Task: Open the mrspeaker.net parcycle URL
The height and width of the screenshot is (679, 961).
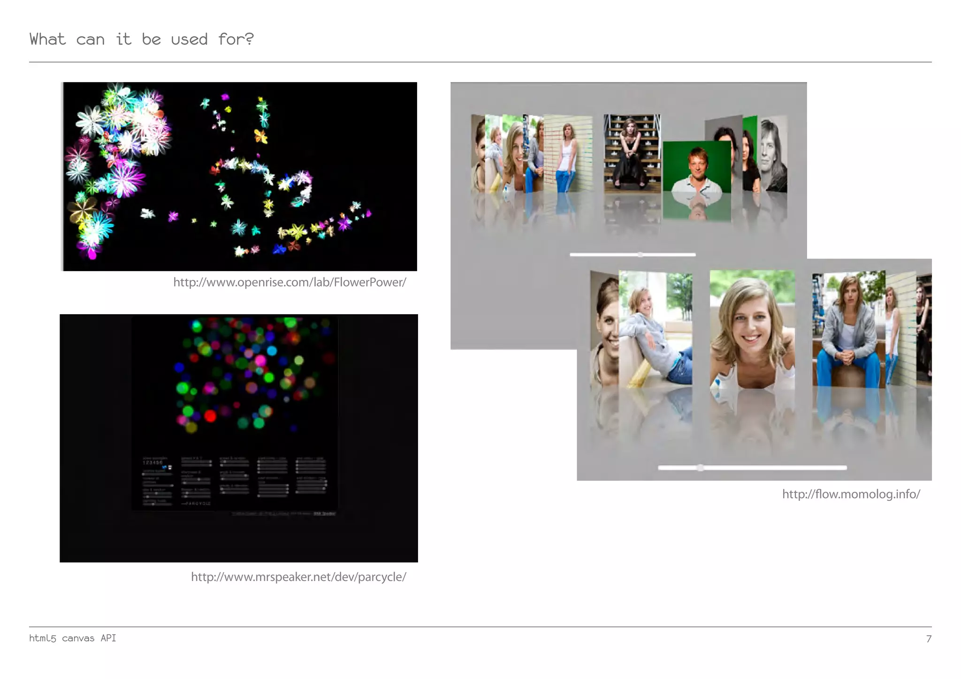Action: click(x=298, y=577)
